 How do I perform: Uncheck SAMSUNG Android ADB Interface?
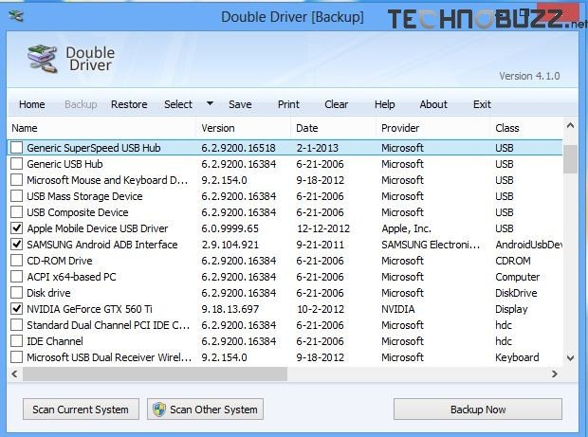pos(16,245)
